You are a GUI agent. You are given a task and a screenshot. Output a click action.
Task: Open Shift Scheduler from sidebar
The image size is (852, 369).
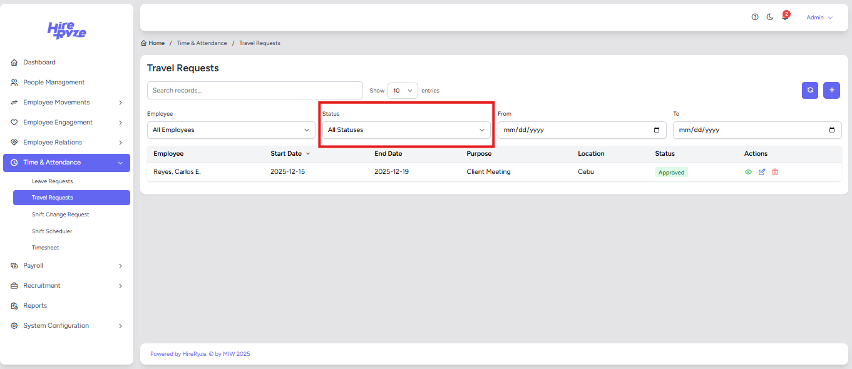(x=52, y=231)
